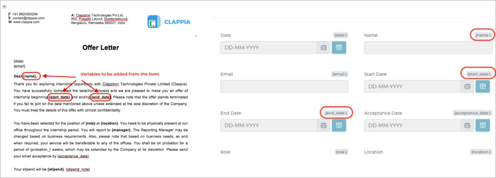Open the calendar icon in Date field
496x178 pixels.
(323, 48)
